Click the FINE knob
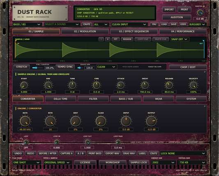 (x=97, y=85)
